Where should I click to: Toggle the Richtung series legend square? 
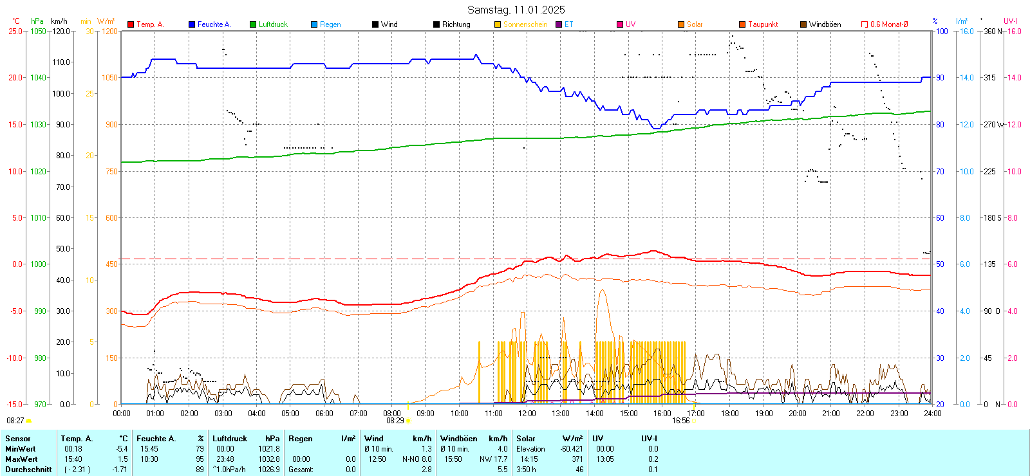pyautogui.click(x=436, y=24)
